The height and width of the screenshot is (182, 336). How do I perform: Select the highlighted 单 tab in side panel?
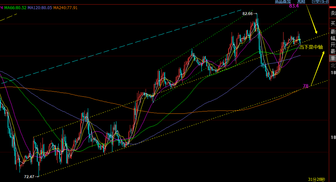(333, 58)
